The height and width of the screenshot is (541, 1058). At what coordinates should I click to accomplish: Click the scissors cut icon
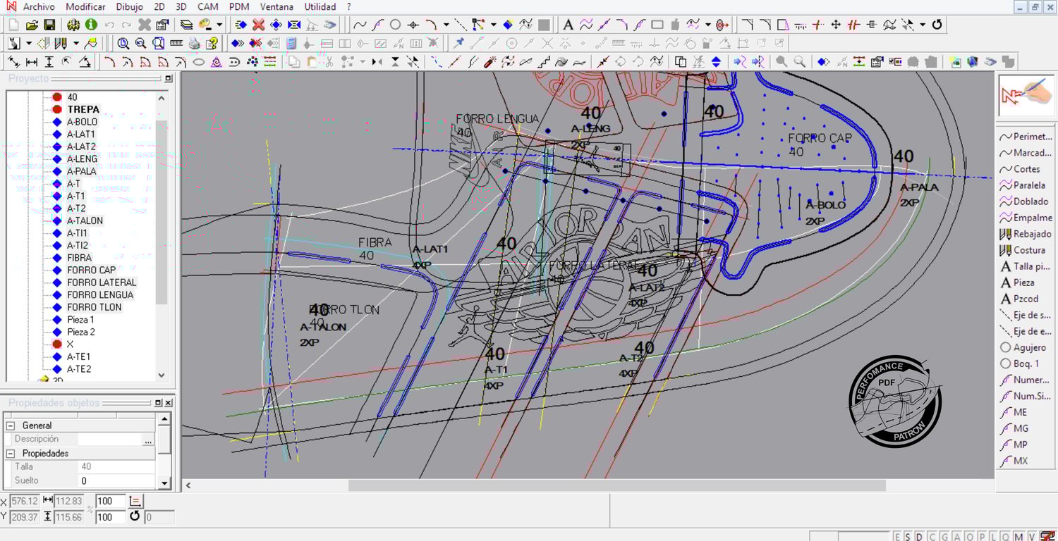click(329, 62)
